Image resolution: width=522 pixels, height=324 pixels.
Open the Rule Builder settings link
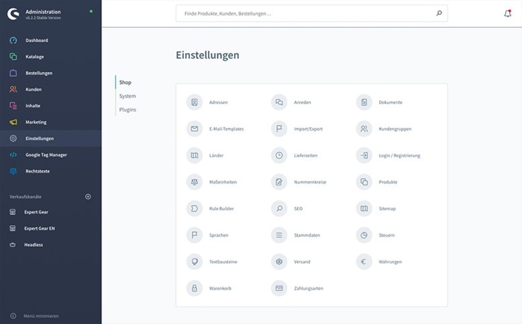221,209
